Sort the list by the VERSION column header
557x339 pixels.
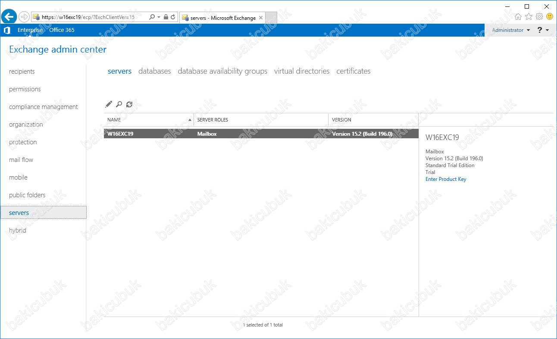click(373, 120)
